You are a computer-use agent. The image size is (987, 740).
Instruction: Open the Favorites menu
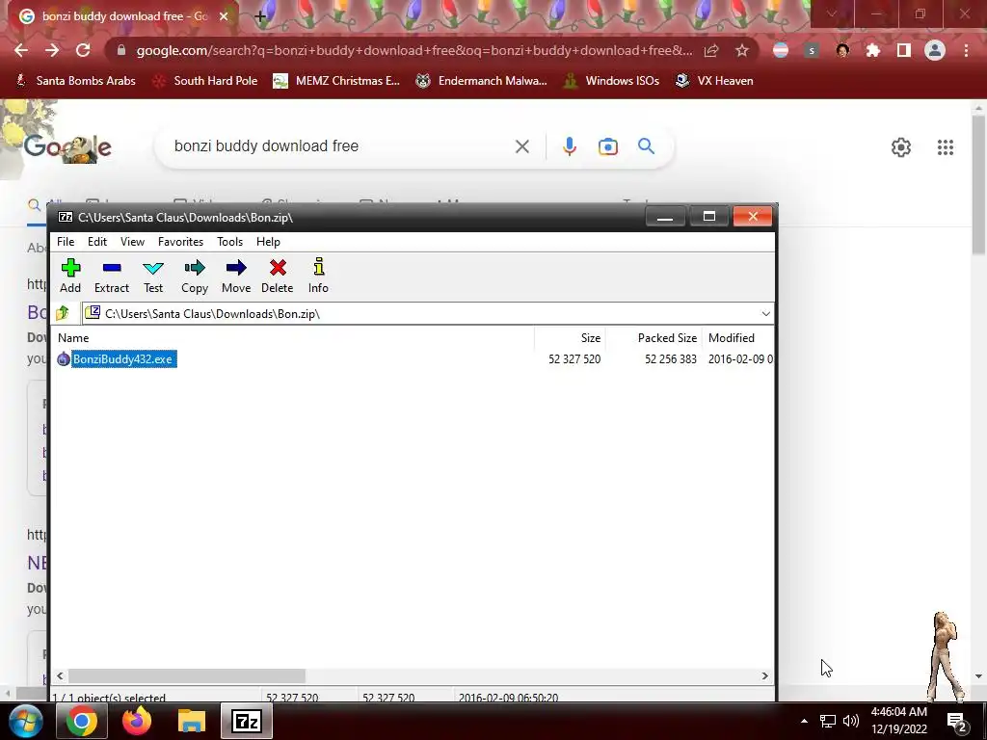tap(180, 242)
